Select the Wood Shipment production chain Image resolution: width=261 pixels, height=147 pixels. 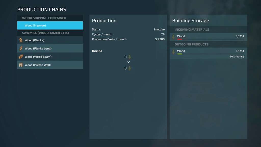coord(50,26)
